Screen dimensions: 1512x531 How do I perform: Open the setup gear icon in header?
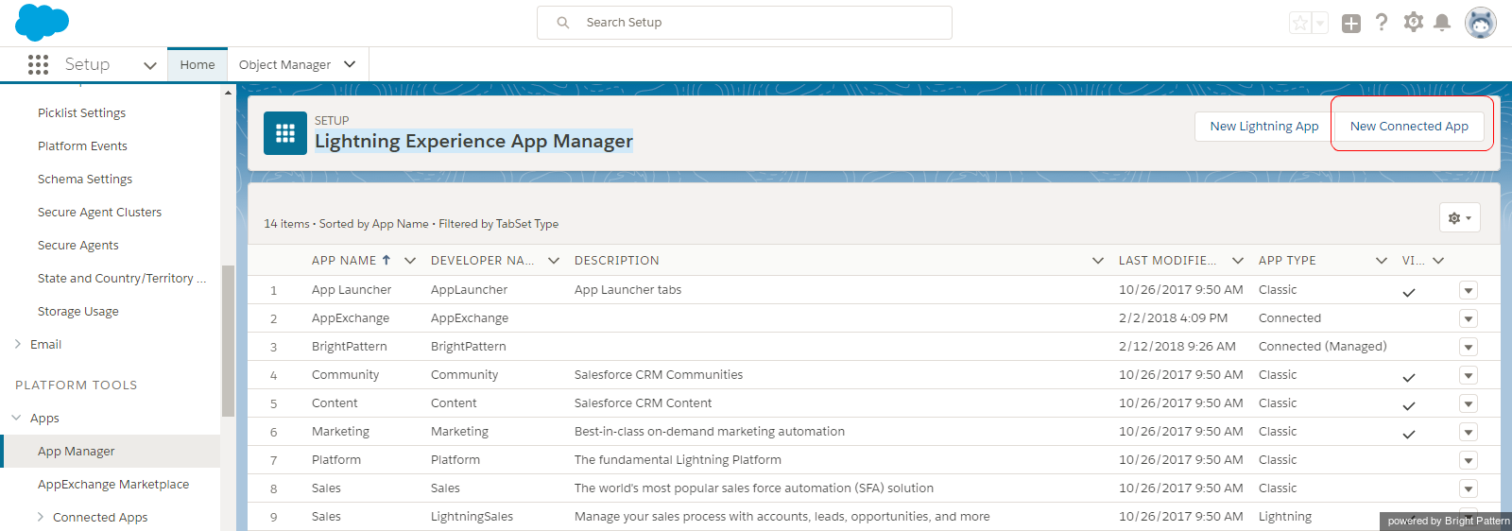pyautogui.click(x=1413, y=22)
